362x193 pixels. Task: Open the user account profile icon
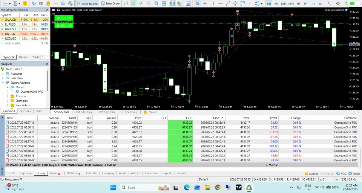pyautogui.click(x=338, y=3)
